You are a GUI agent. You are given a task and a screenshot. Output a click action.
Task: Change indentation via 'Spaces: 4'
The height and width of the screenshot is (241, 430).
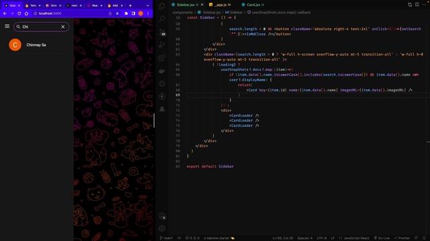pyautogui.click(x=305, y=238)
